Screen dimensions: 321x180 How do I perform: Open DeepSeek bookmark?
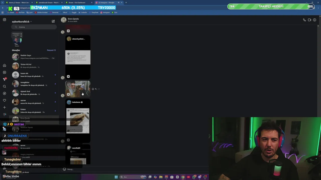coord(94,12)
